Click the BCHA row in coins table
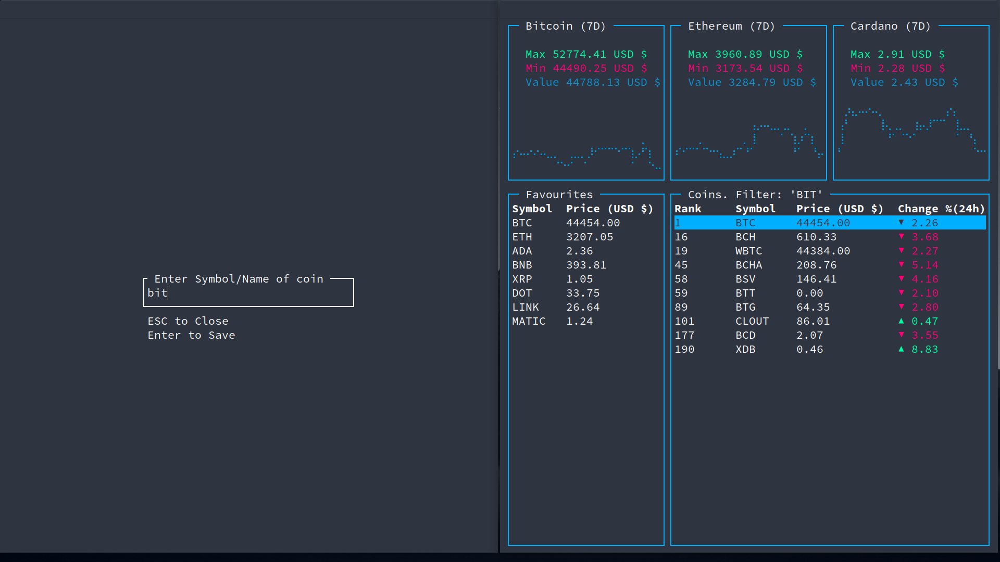 (x=829, y=265)
